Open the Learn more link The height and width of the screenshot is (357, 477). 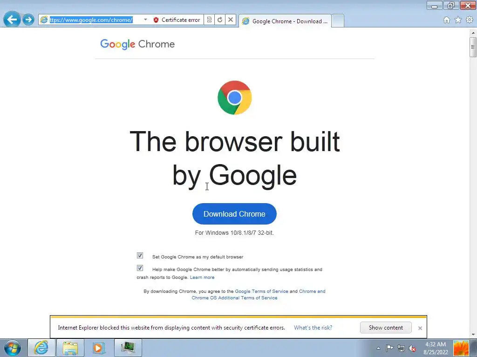(202, 278)
